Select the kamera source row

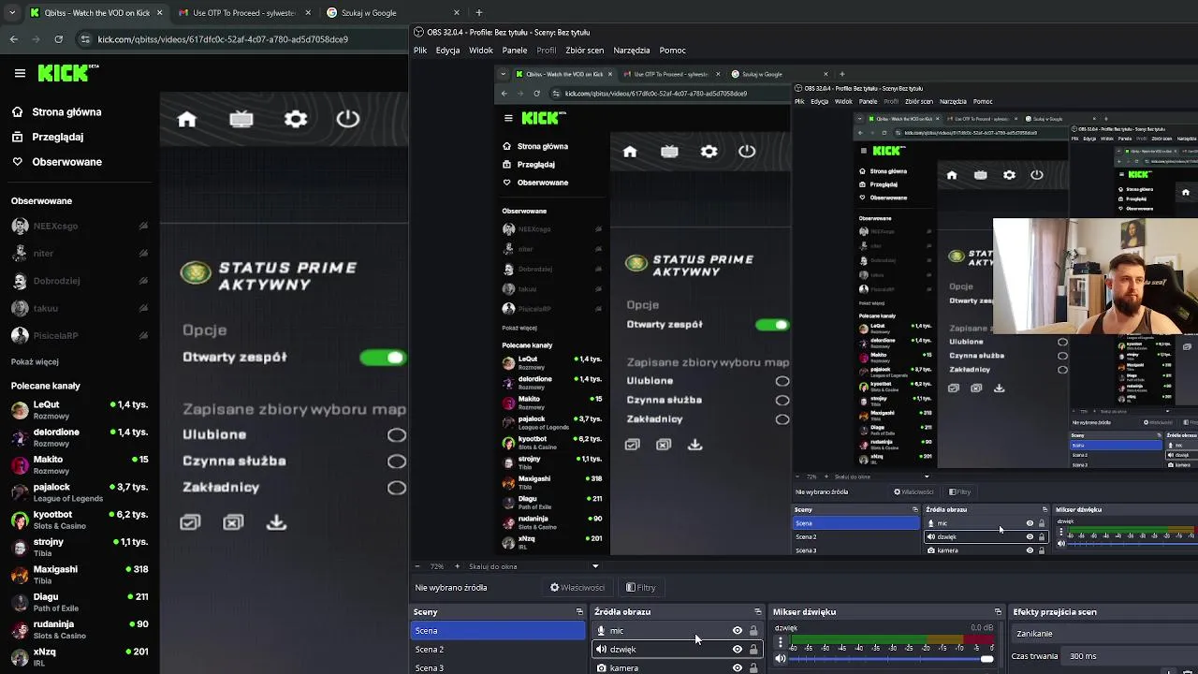click(677, 668)
